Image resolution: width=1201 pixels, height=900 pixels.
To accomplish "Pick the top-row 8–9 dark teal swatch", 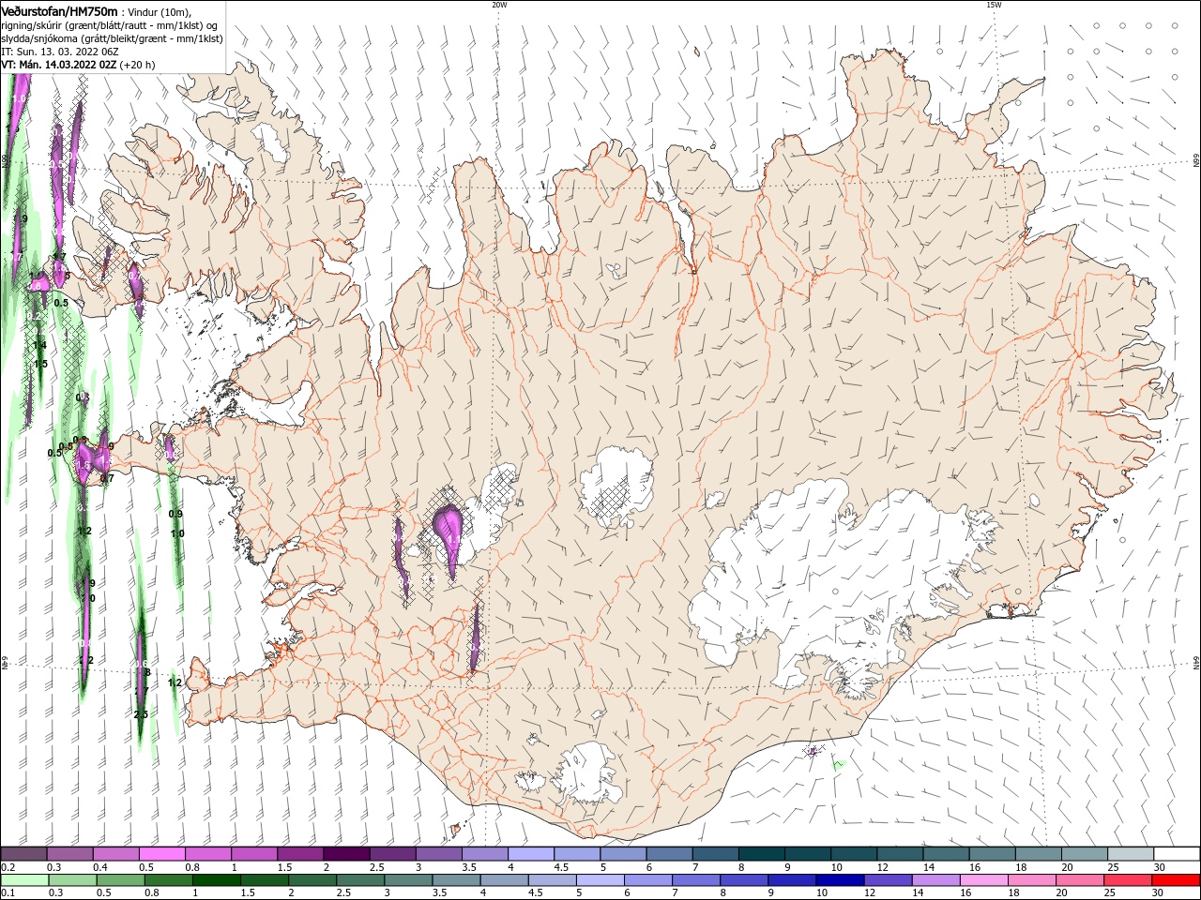I will coord(762,854).
